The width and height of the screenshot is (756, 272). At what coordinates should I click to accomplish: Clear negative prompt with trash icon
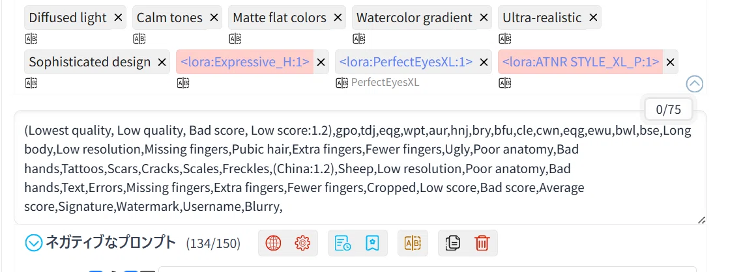coord(482,243)
